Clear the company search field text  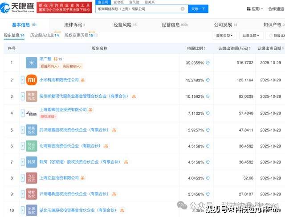(183, 9)
